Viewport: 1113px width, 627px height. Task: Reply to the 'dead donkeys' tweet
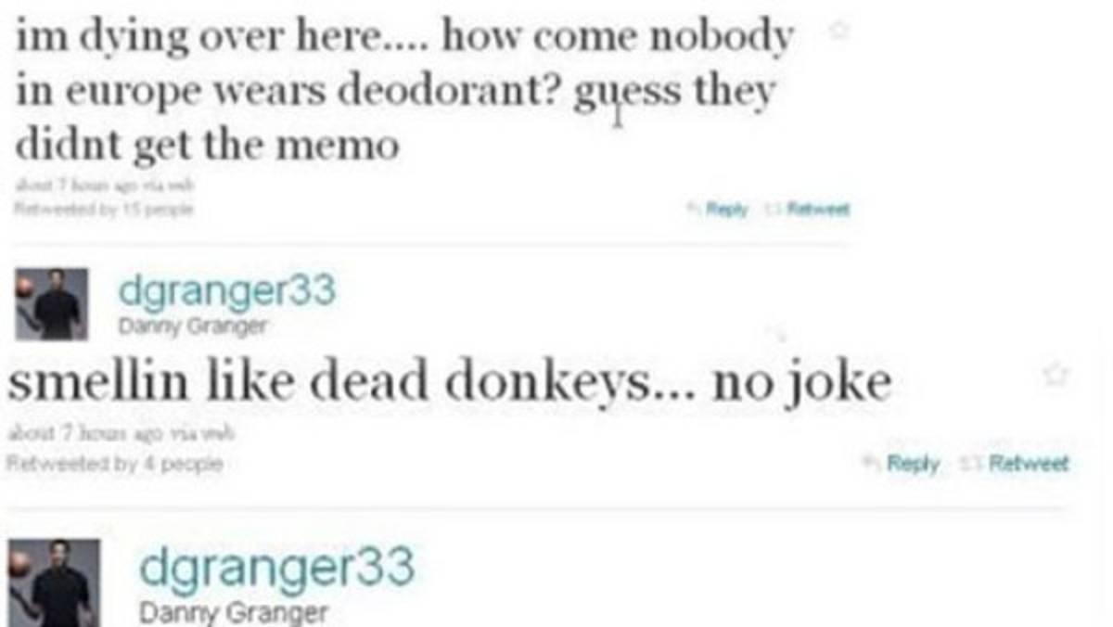pos(913,462)
